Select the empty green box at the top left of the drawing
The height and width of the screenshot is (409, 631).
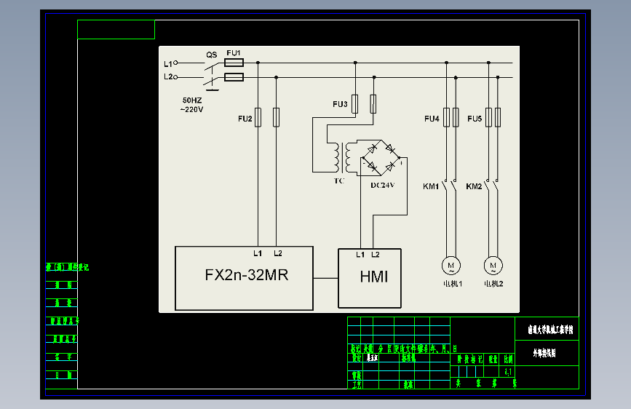coord(116,29)
